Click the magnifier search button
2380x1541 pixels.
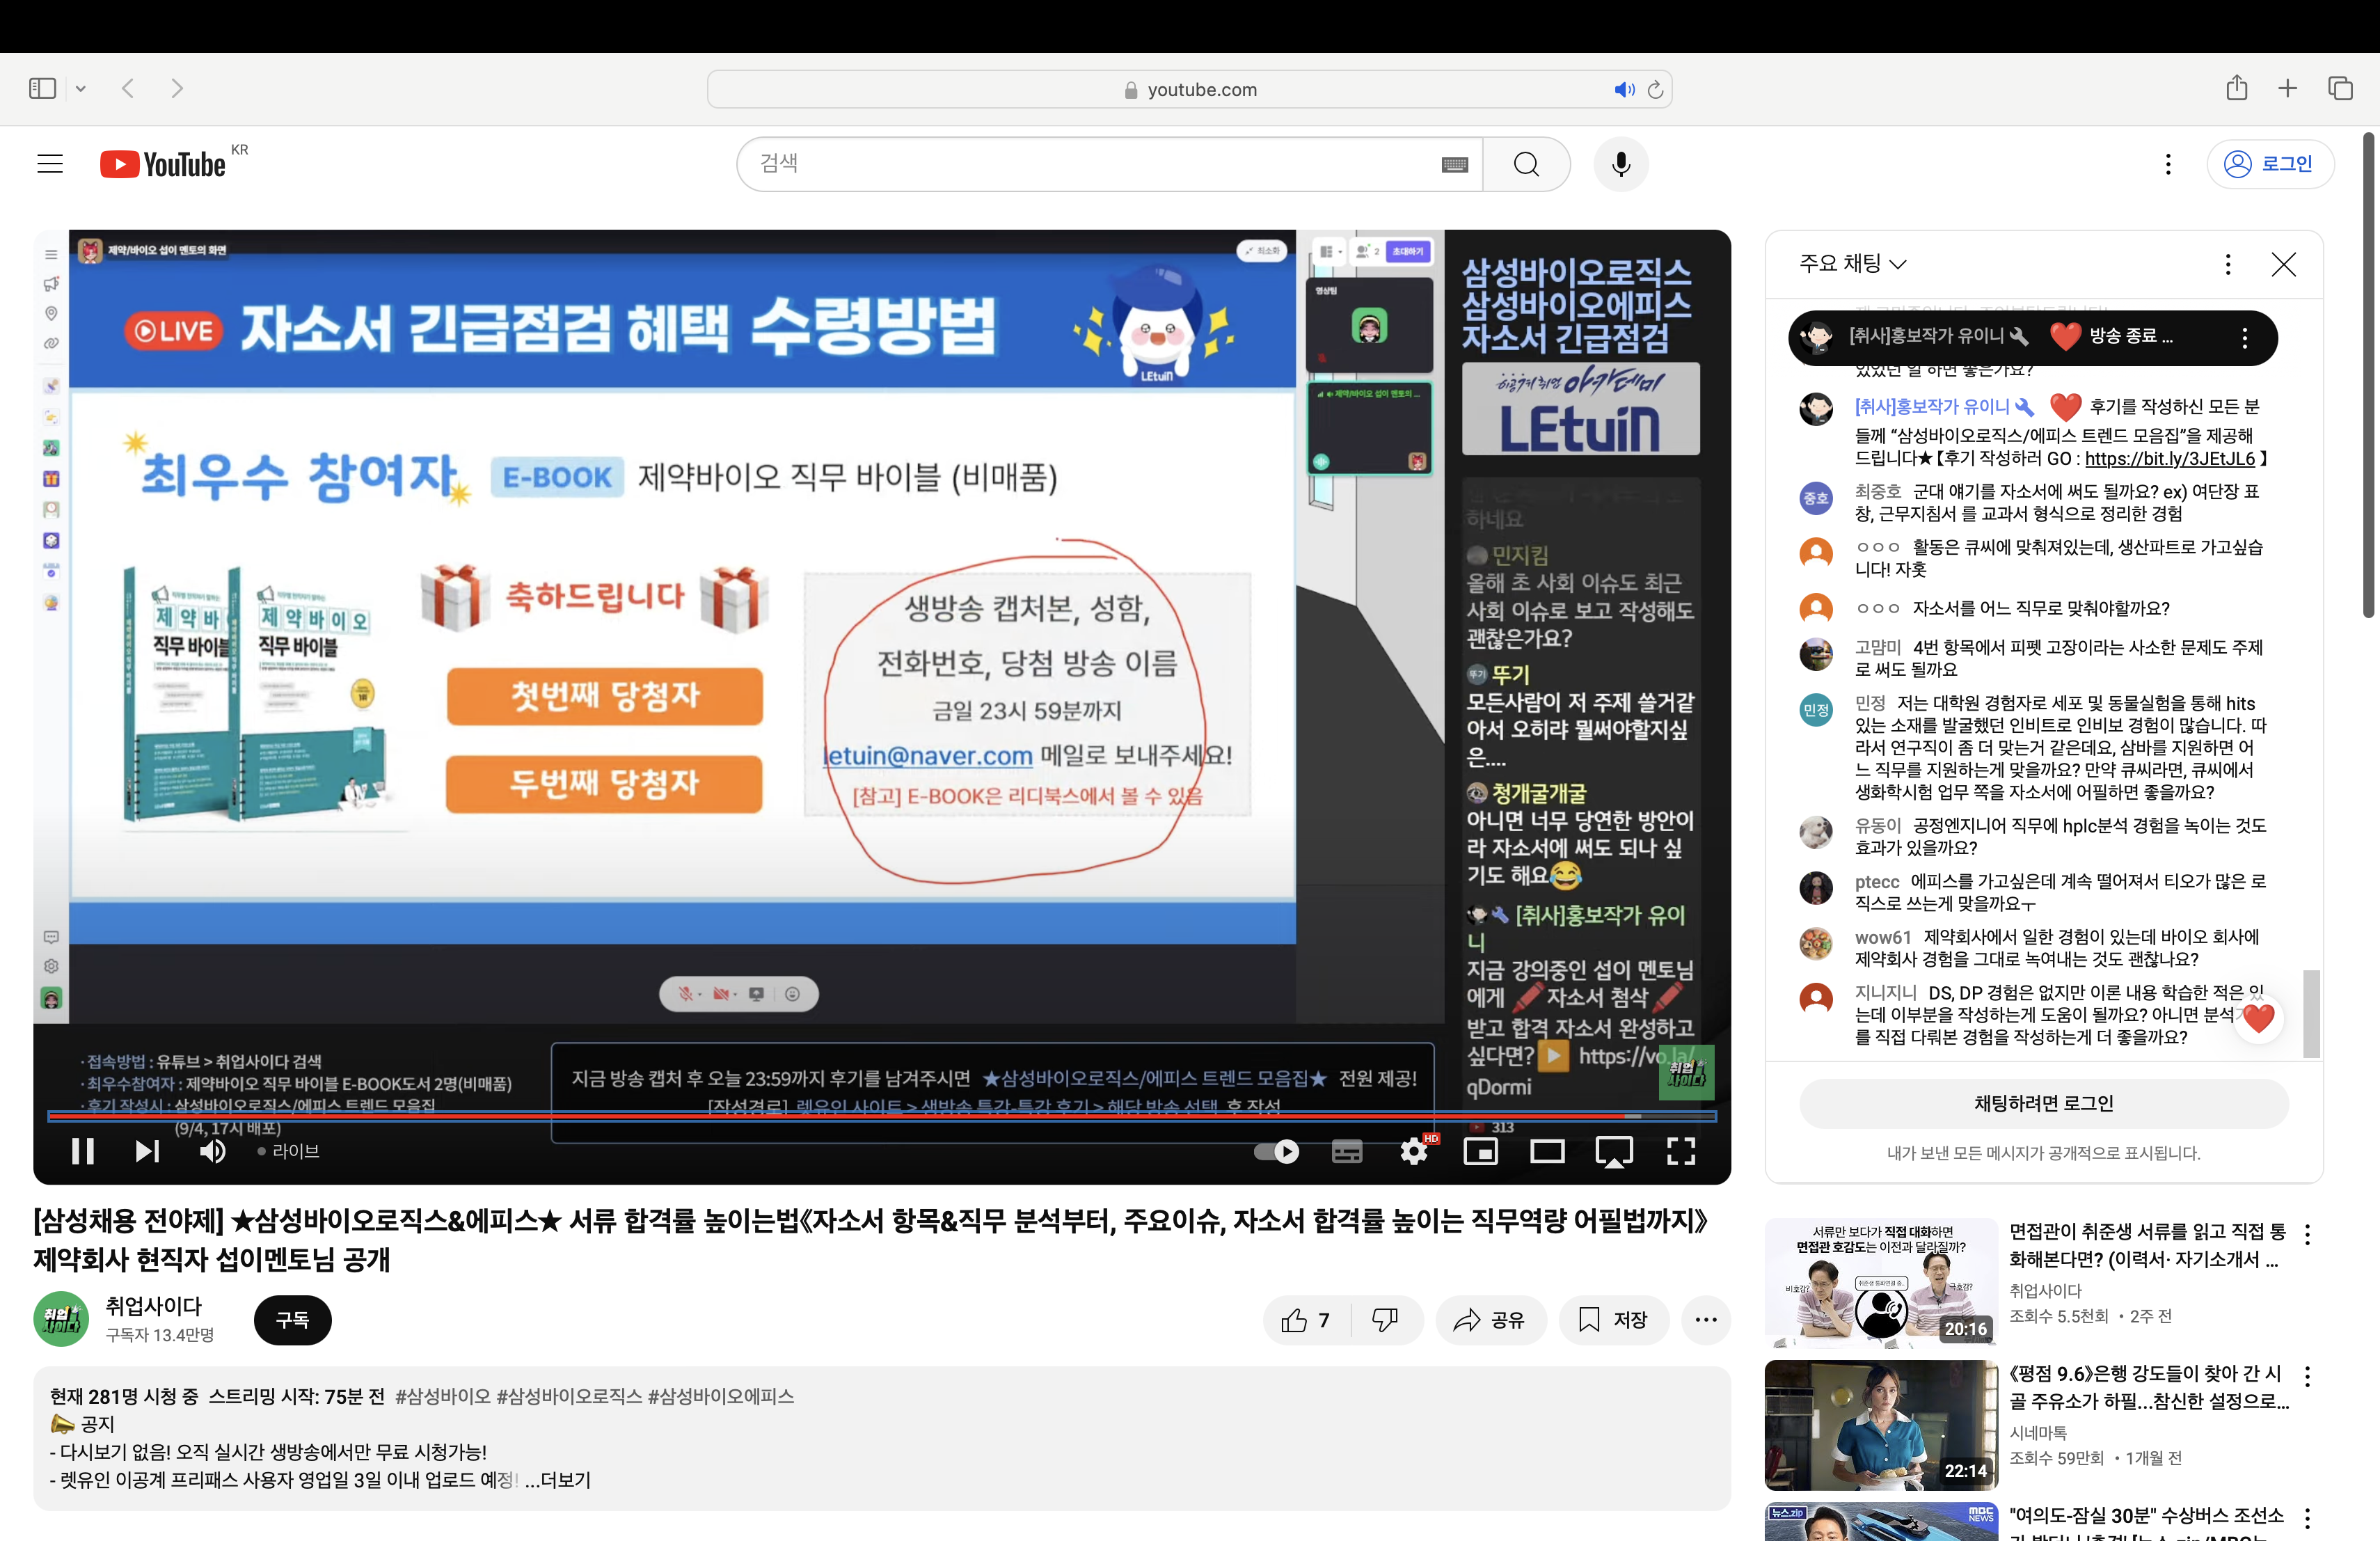(1526, 164)
